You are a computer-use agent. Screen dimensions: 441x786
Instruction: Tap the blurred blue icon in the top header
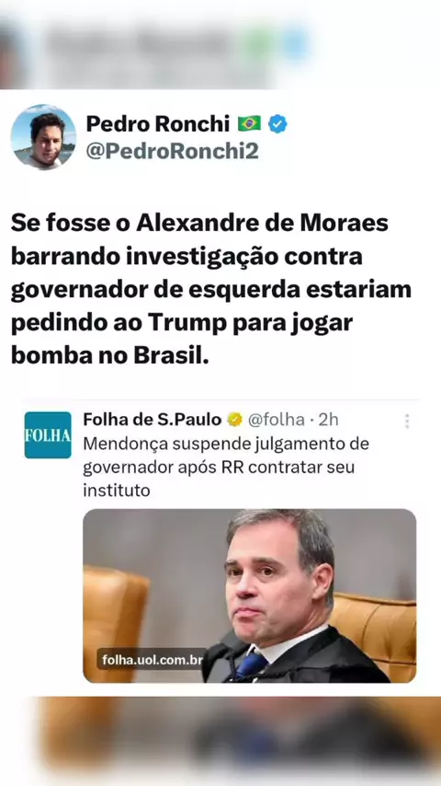[297, 43]
